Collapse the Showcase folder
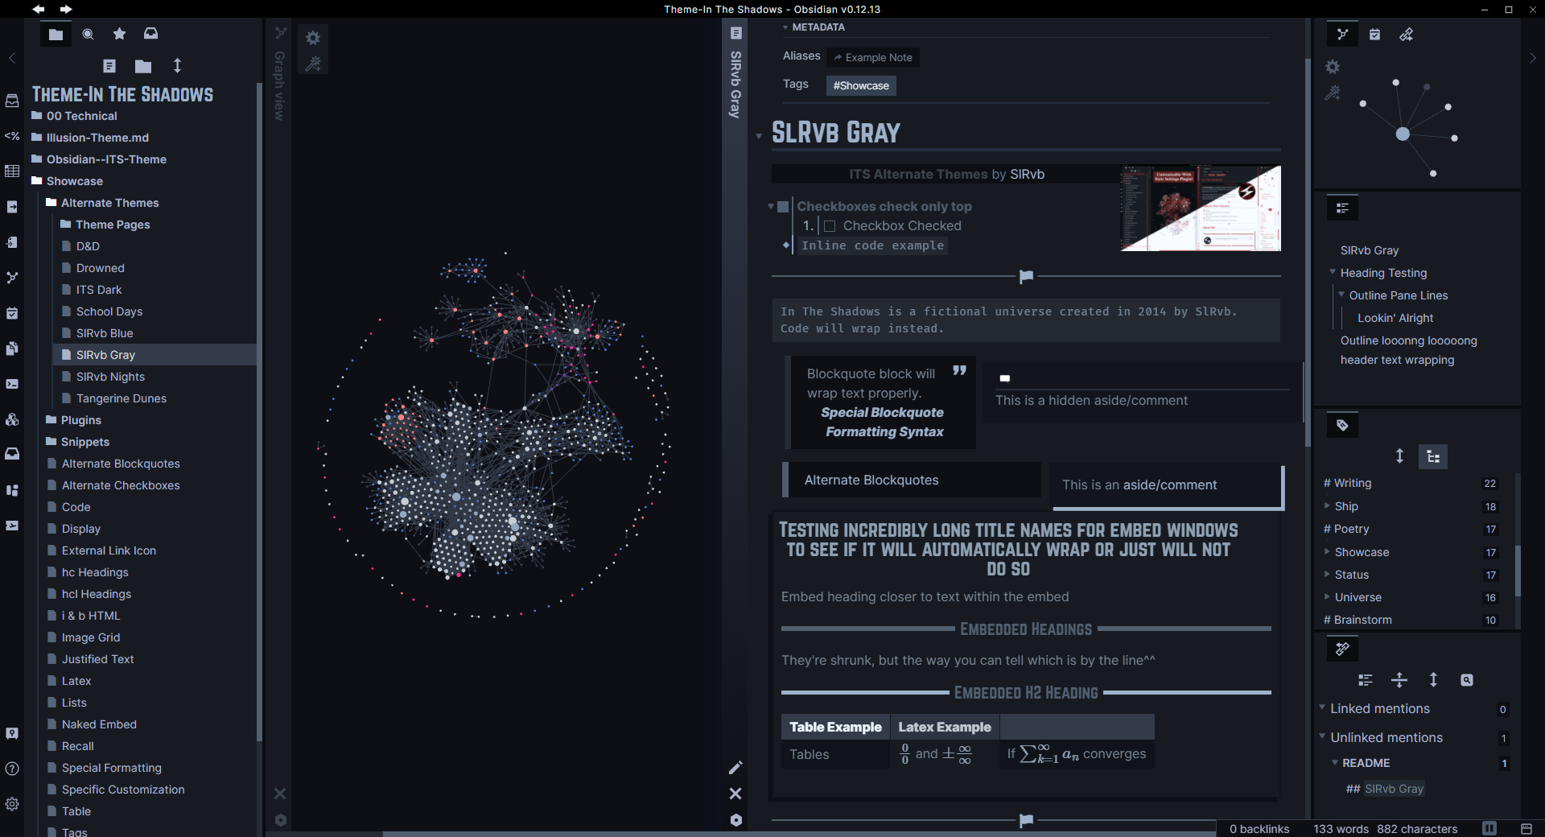 click(x=75, y=181)
